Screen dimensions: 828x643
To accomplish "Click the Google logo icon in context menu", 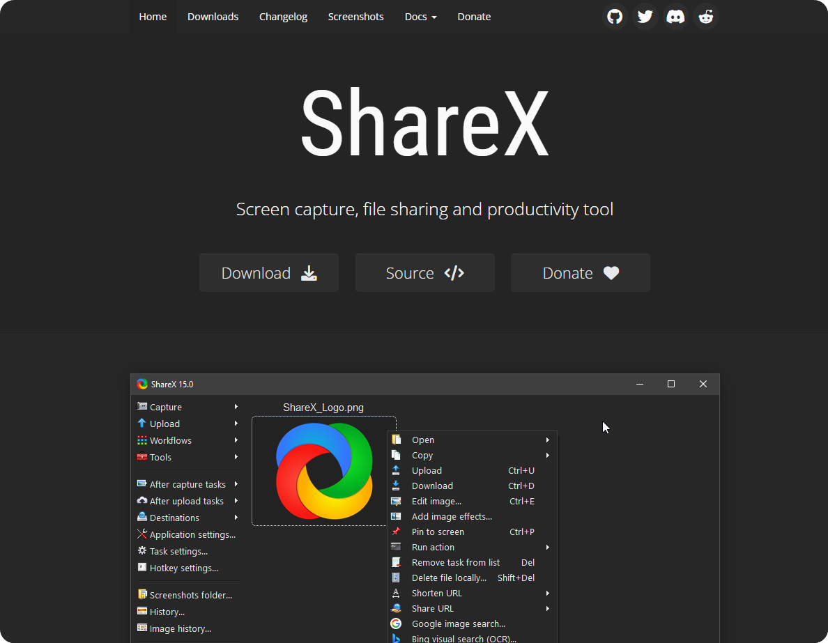I will click(396, 623).
